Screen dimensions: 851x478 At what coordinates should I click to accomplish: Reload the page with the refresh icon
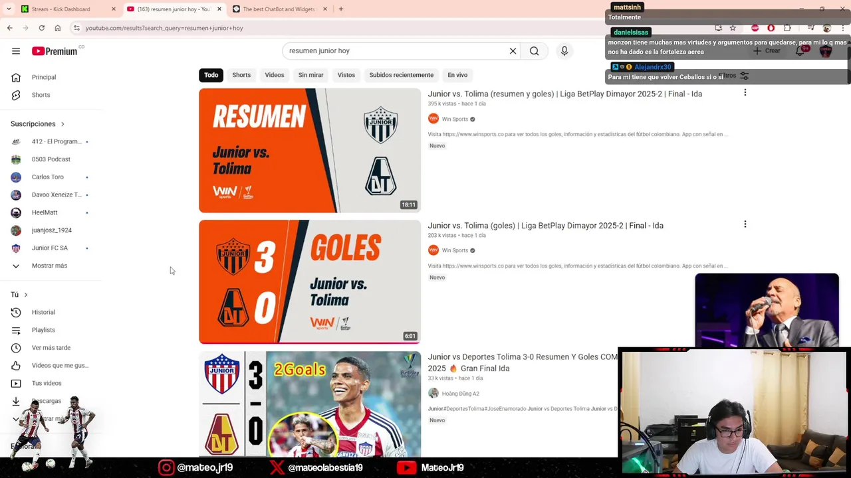pyautogui.click(x=41, y=28)
